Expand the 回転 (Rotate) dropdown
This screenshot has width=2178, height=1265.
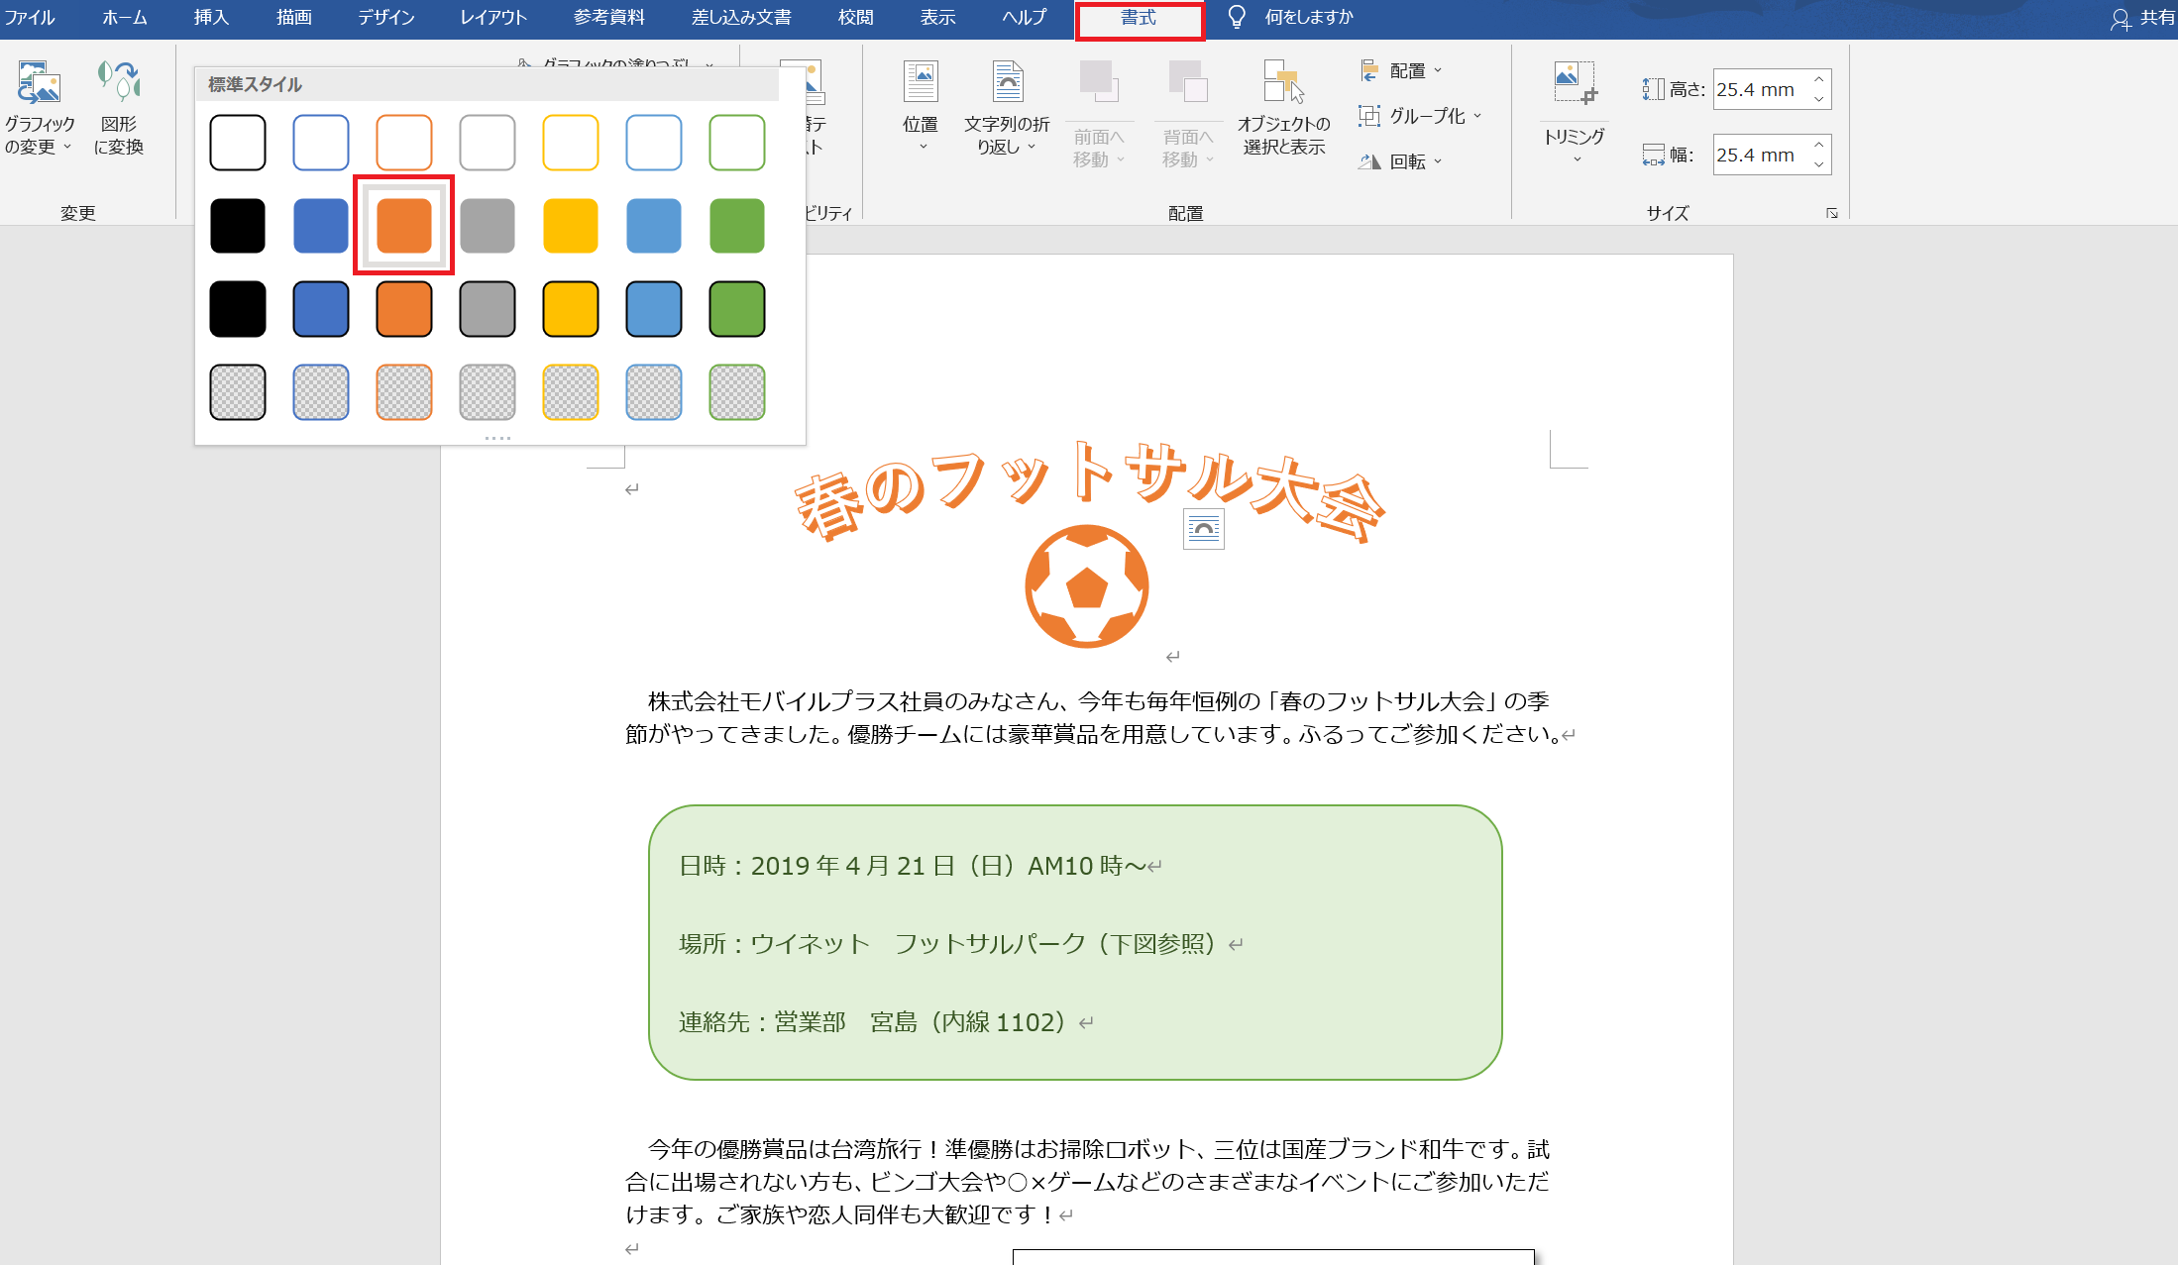pyautogui.click(x=1408, y=161)
